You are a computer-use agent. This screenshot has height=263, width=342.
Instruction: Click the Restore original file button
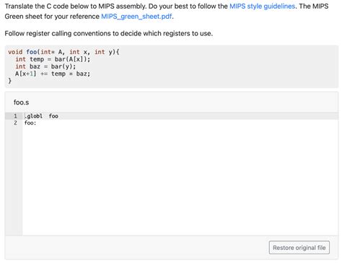coord(299,248)
